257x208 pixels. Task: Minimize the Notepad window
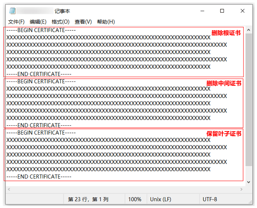pyautogui.click(x=202, y=11)
